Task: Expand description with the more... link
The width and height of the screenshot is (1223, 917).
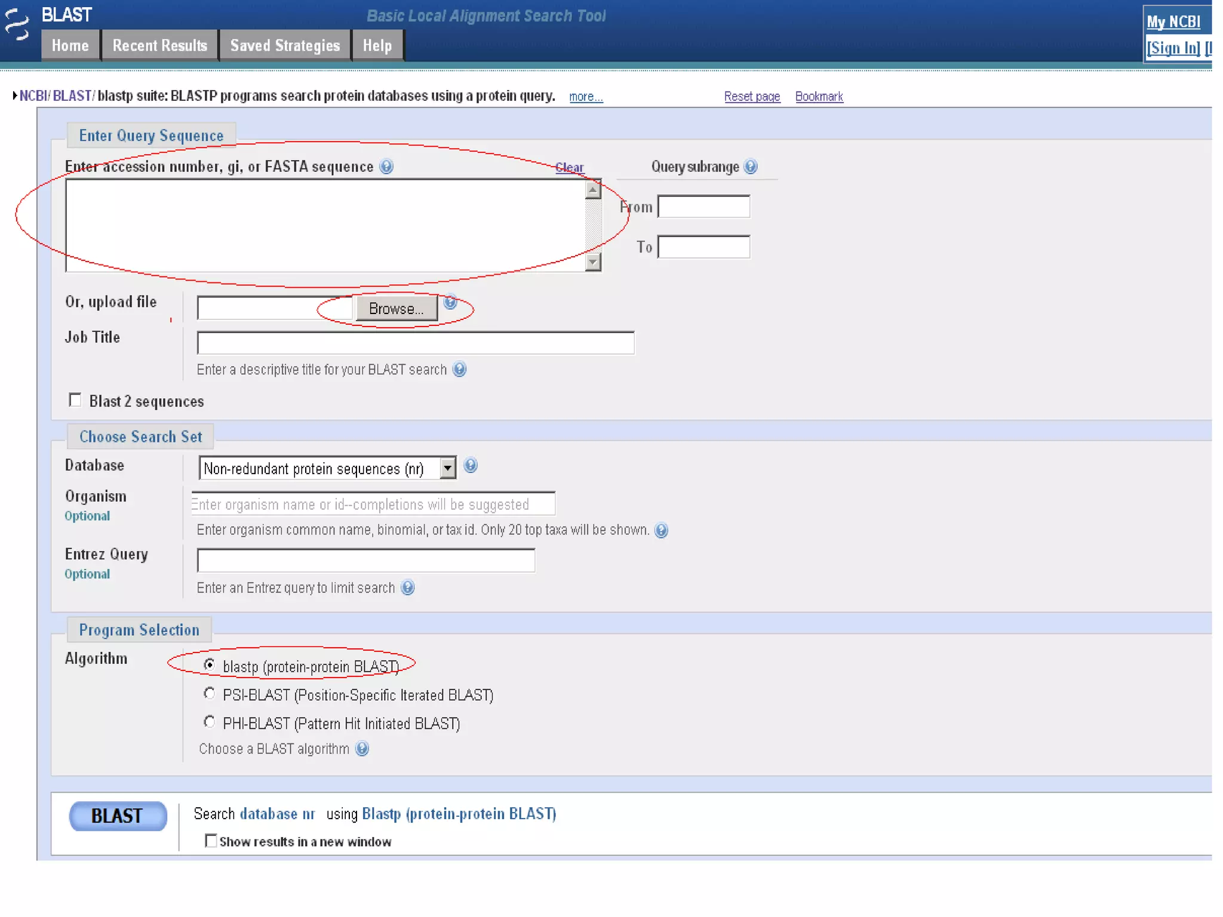Action: pyautogui.click(x=585, y=97)
